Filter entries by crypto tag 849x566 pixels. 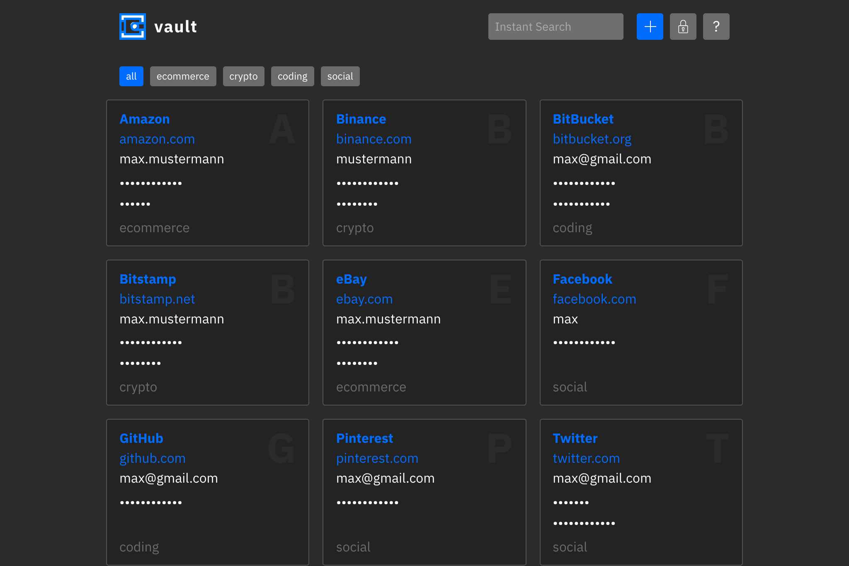coord(243,76)
